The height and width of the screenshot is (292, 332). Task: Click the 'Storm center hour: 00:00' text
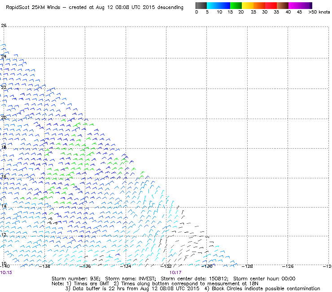pyautogui.click(x=264, y=279)
